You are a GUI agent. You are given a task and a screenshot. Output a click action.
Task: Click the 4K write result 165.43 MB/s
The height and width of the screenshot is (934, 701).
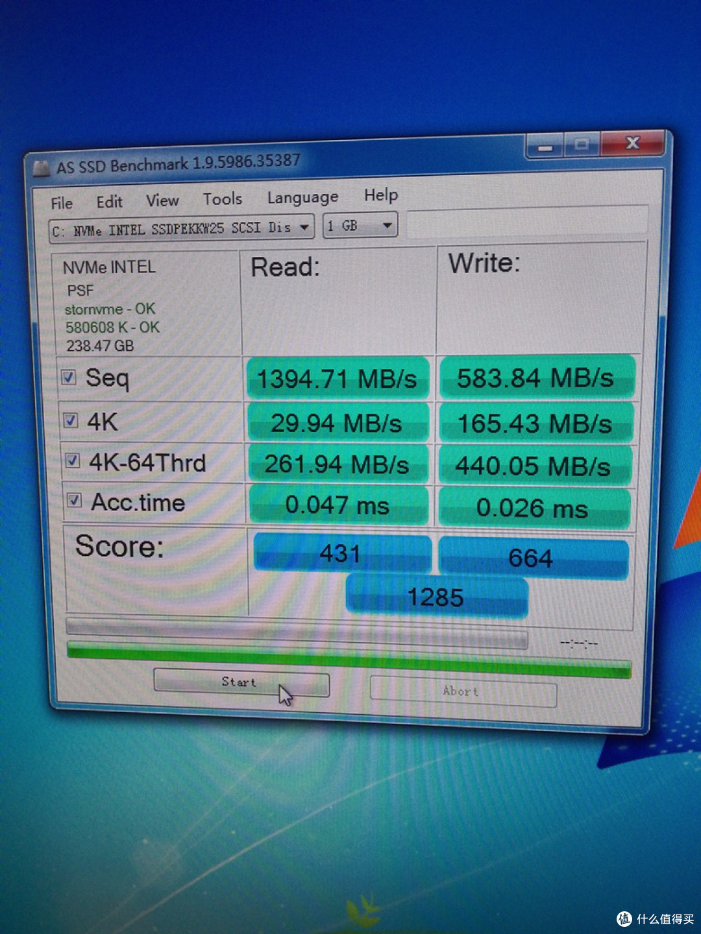click(x=535, y=423)
